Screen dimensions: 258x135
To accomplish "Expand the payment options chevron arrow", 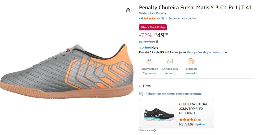I will (x=226, y=53).
